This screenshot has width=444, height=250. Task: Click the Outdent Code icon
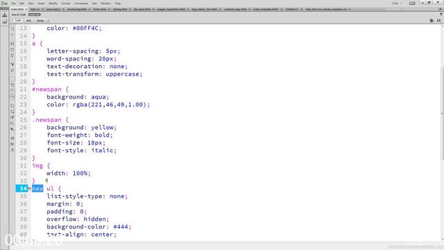12,144
